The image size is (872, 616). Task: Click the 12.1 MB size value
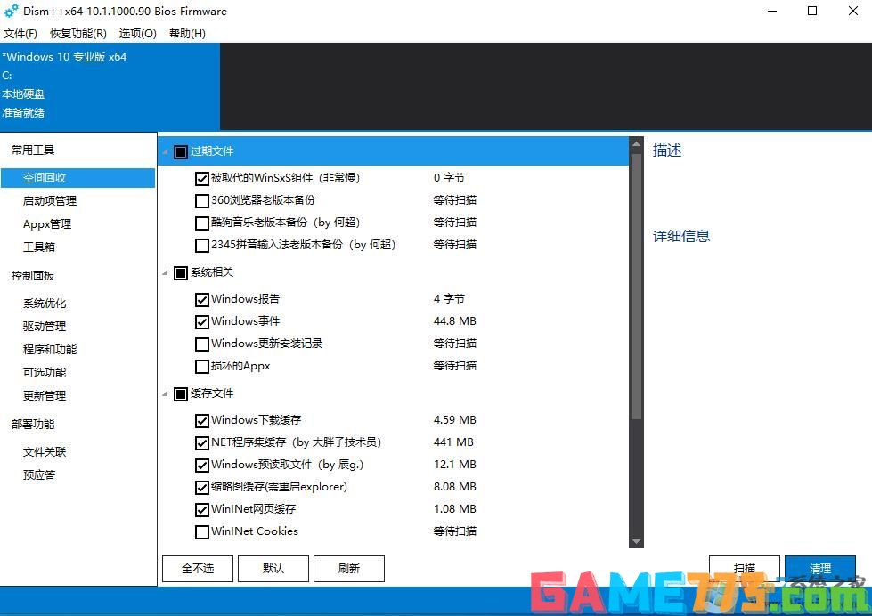[454, 465]
